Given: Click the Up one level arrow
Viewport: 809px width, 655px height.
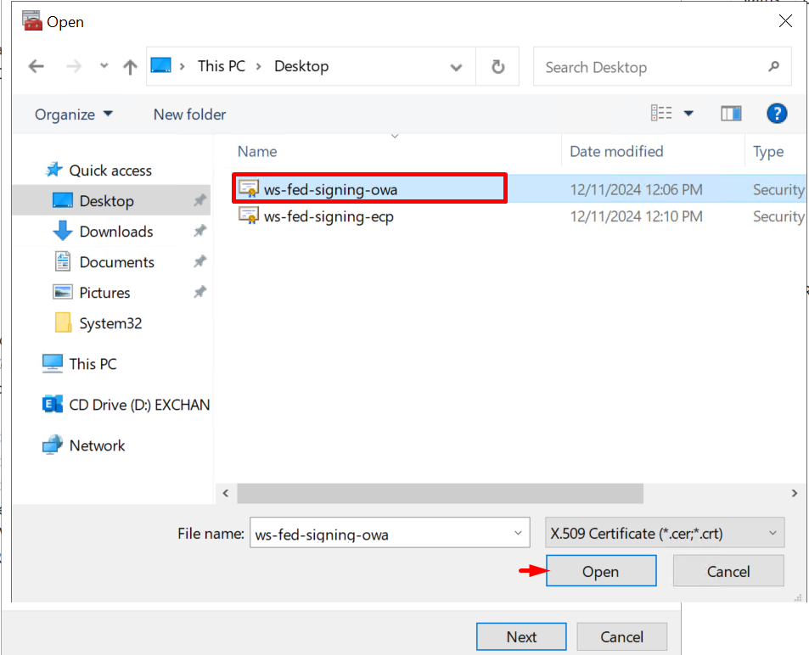Looking at the screenshot, I should pos(130,67).
